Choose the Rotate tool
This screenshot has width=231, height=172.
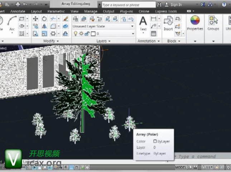tap(44, 19)
